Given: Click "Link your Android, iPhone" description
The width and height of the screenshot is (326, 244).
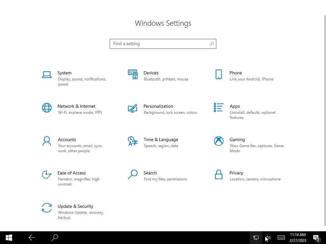Looking at the screenshot, I should click(252, 79).
